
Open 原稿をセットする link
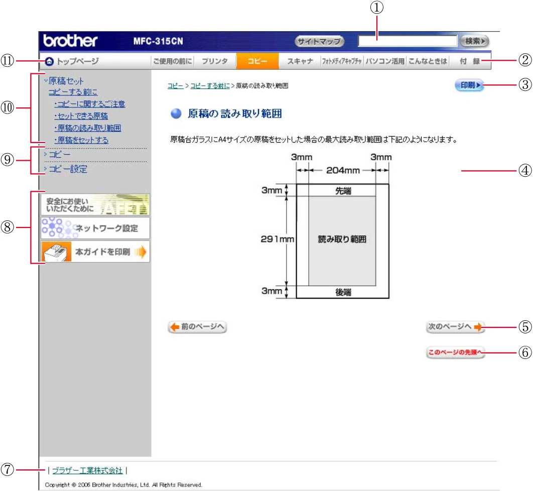point(81,140)
